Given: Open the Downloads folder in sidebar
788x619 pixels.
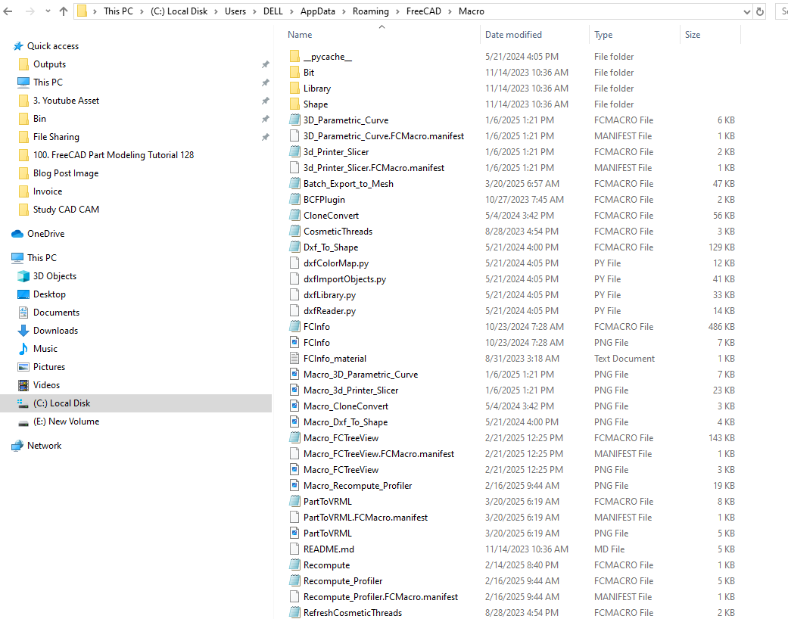Looking at the screenshot, I should point(55,331).
